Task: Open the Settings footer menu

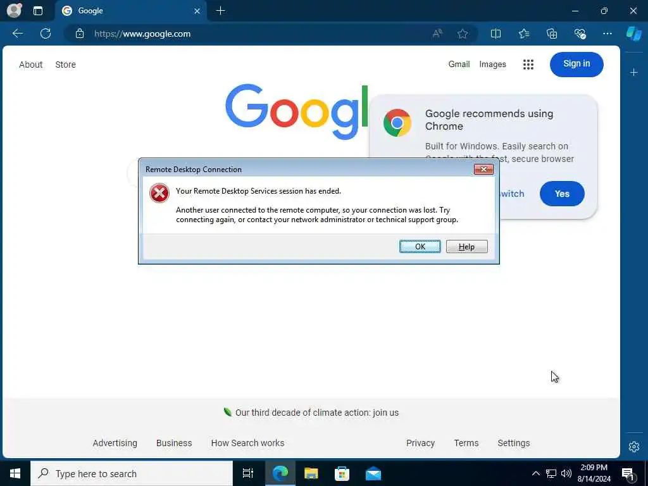Action: 514,443
